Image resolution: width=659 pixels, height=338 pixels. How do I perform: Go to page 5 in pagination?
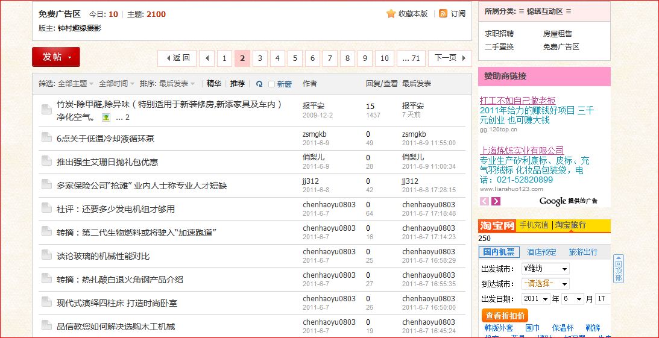(x=295, y=58)
